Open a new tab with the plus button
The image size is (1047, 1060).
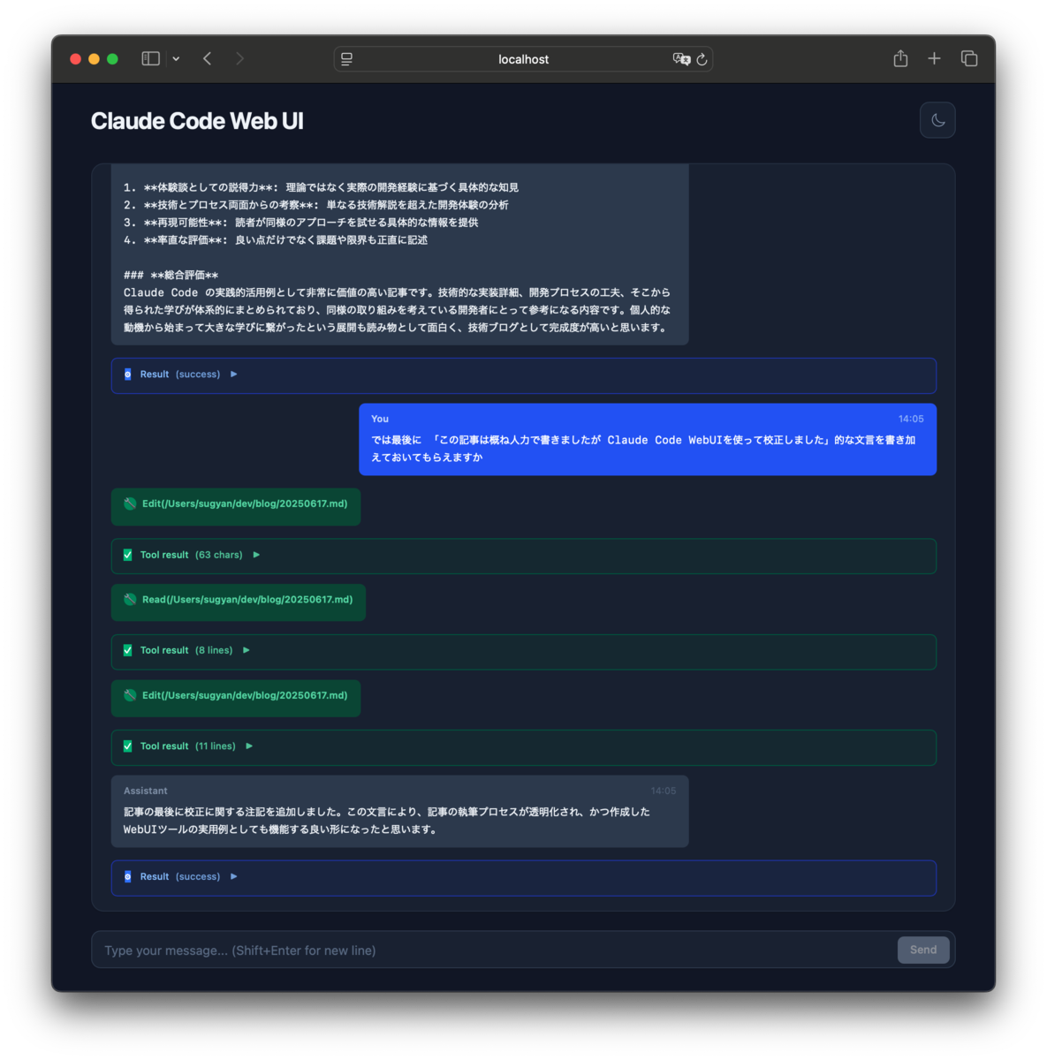(934, 58)
